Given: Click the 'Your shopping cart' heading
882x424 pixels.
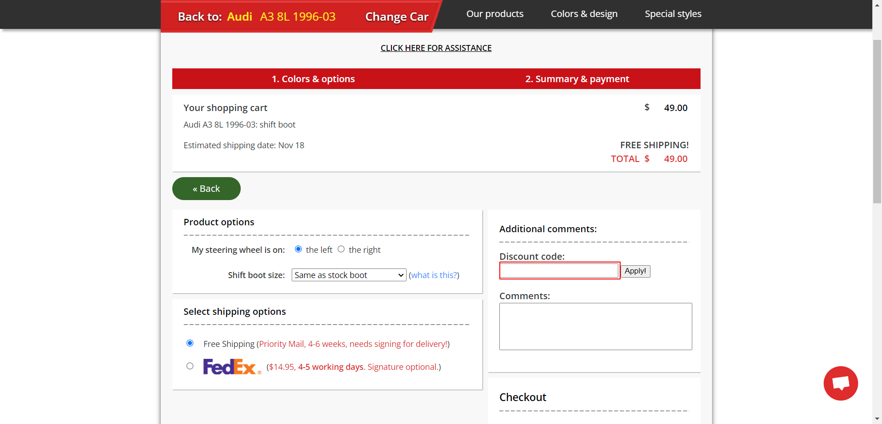Looking at the screenshot, I should tap(226, 108).
